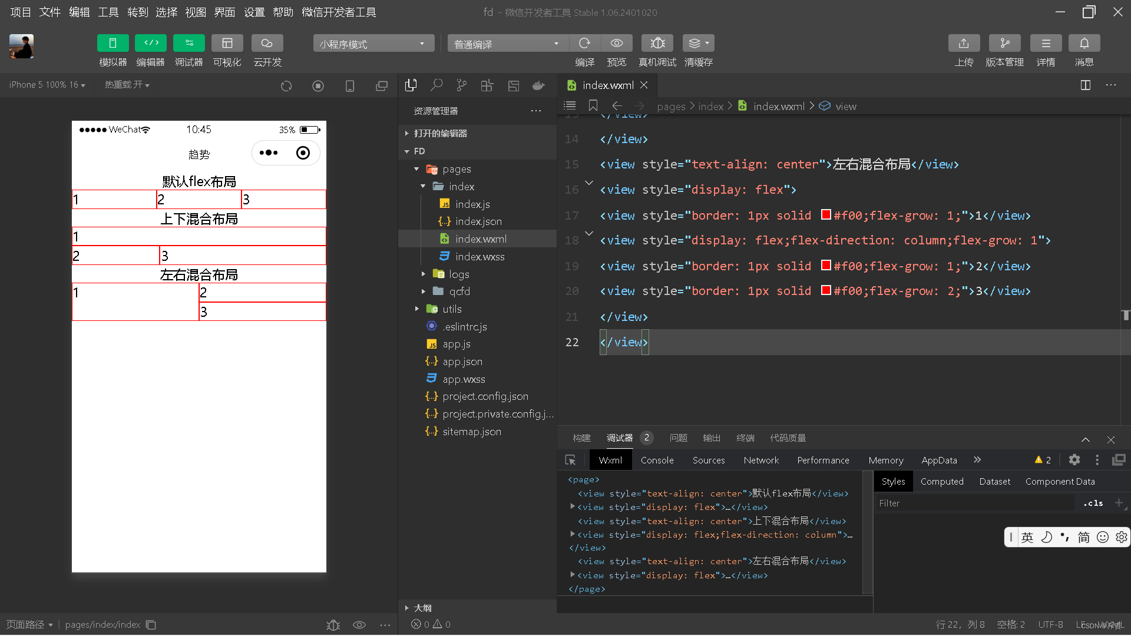Switch to the AppData tab
Screen dimensions: 1131x636
939,461
